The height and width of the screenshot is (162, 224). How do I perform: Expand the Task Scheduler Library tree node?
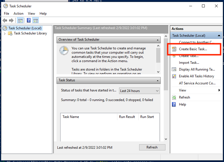5,34
